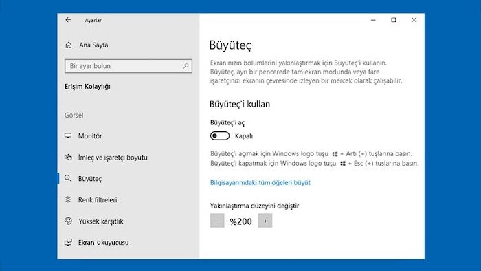
Task: Click the Büyüteç page title
Action: point(230,45)
